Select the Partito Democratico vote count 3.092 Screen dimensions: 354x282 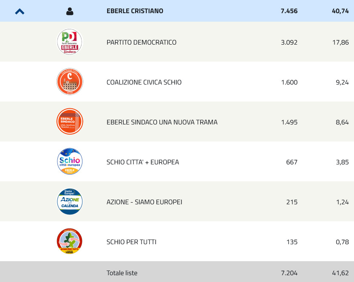coord(289,42)
